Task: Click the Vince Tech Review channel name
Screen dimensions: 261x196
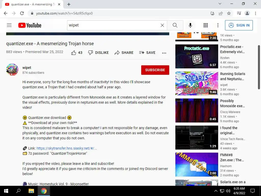Action: click(x=232, y=139)
